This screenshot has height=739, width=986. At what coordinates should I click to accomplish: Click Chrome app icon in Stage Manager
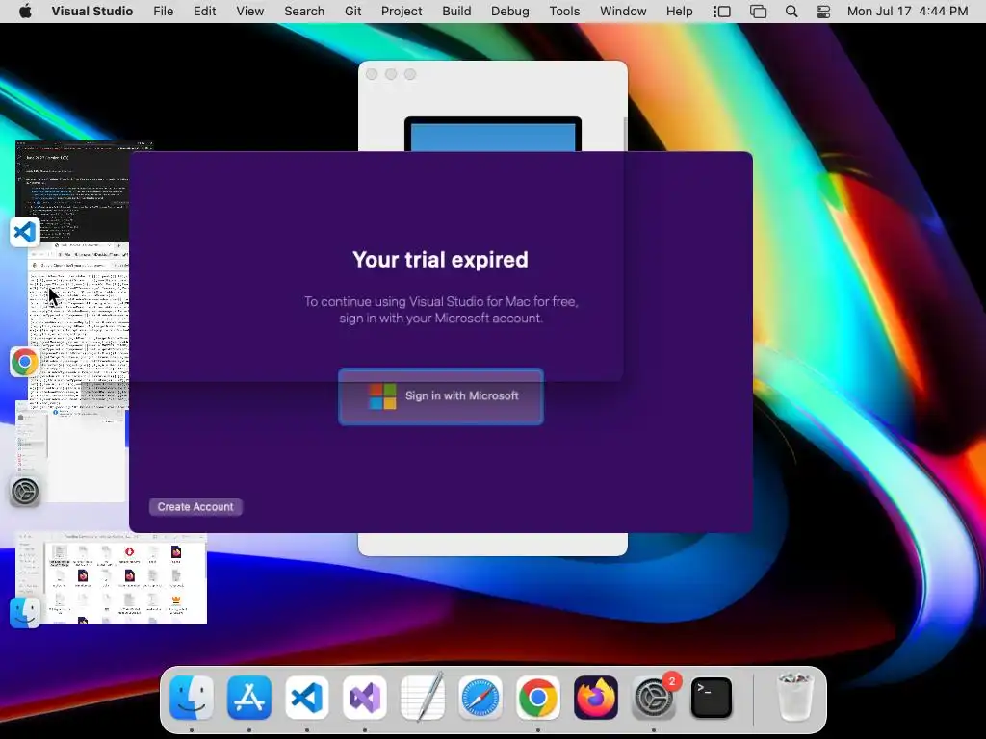[x=24, y=362]
